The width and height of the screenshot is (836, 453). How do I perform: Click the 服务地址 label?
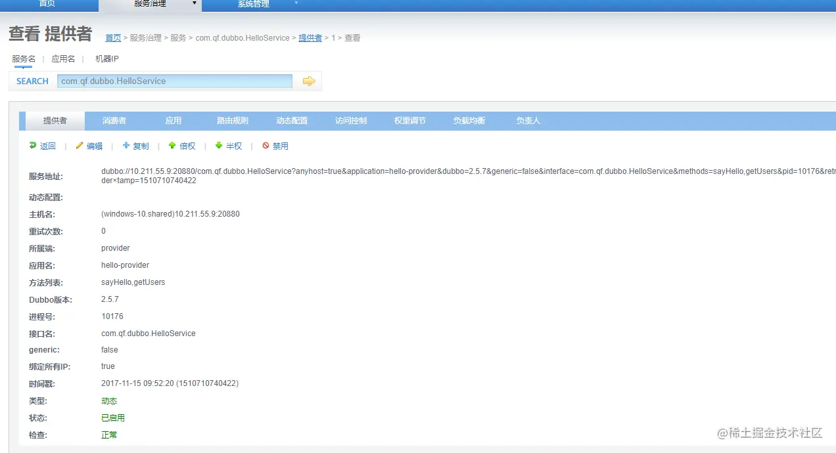tap(46, 177)
